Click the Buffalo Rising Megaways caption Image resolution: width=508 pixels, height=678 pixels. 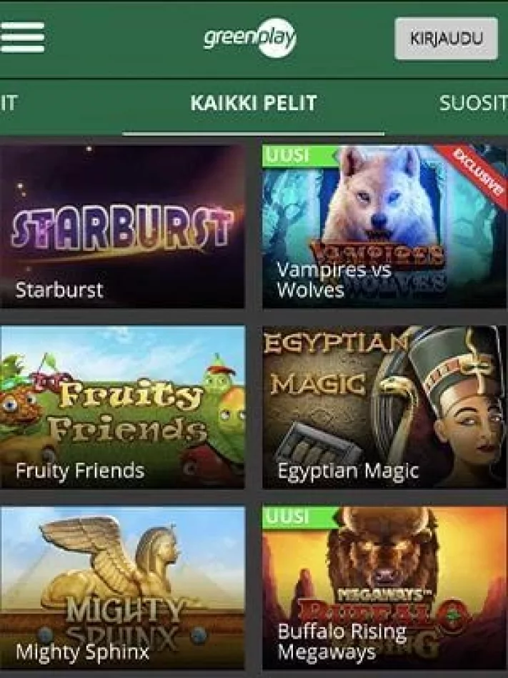coord(342,642)
